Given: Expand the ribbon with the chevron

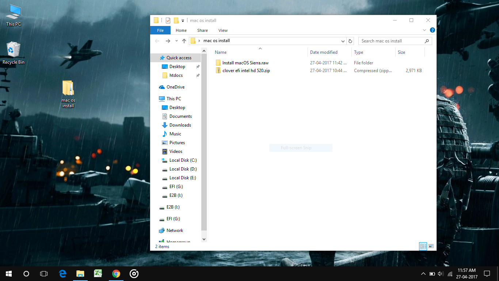Looking at the screenshot, I should (x=424, y=30).
